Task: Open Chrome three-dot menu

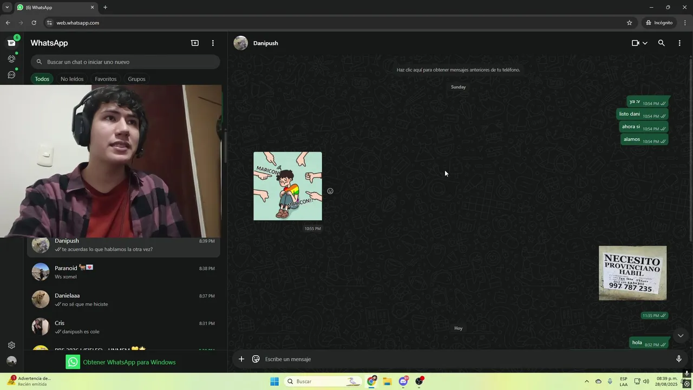Action: [x=685, y=23]
